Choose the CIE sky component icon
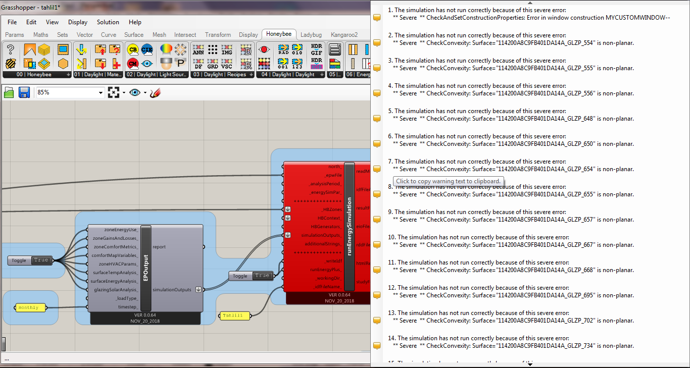This screenshot has width=690, height=368. pos(147,50)
